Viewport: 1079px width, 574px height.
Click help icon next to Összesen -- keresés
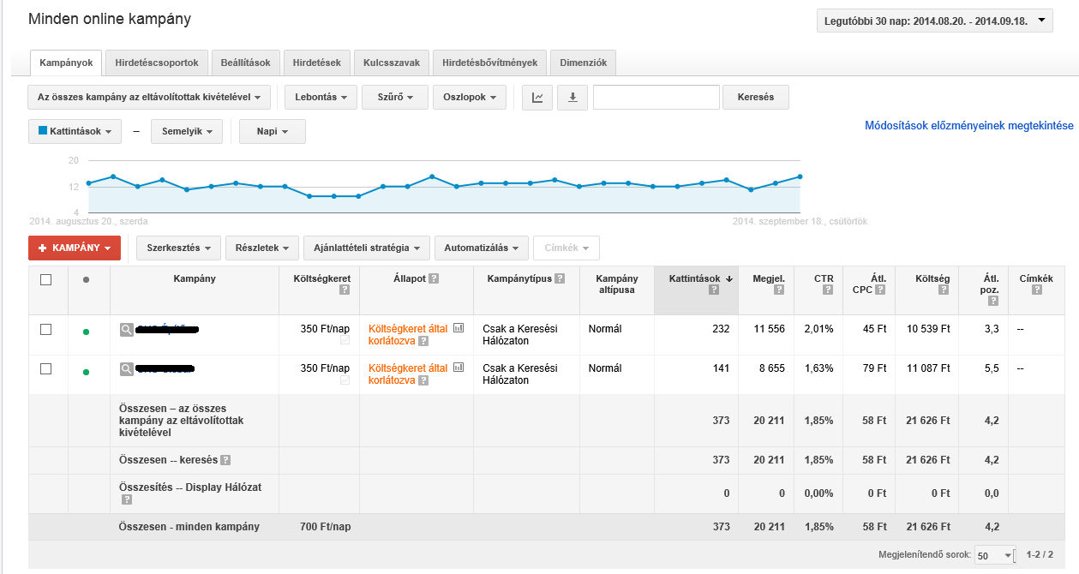[225, 460]
